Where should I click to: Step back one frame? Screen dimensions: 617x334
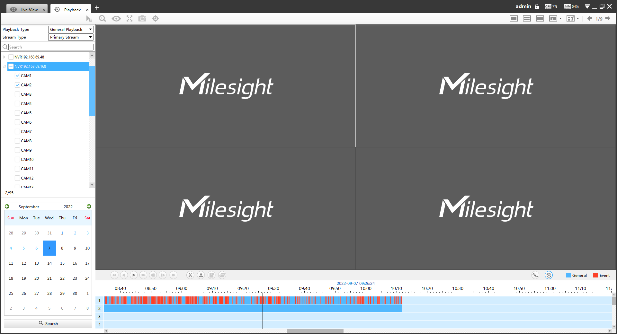tap(153, 275)
